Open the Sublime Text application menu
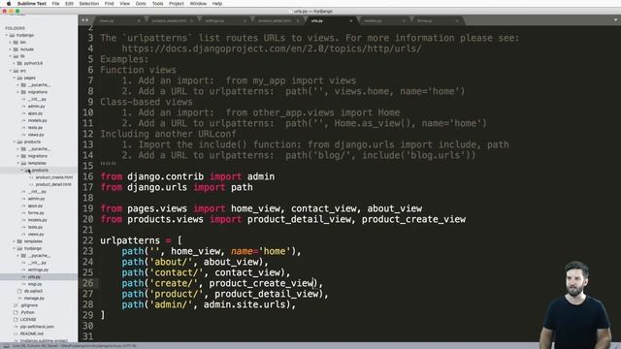 tap(32, 4)
